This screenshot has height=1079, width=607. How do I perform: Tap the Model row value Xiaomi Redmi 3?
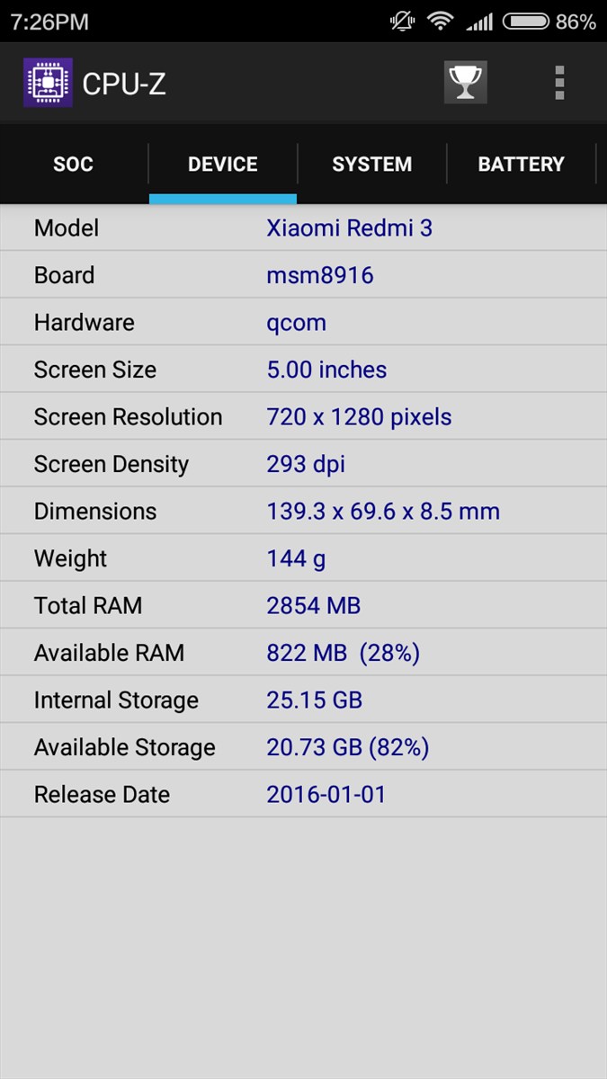pyautogui.click(x=349, y=228)
